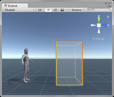Click the center cube of the orientation gizmo

99,25
